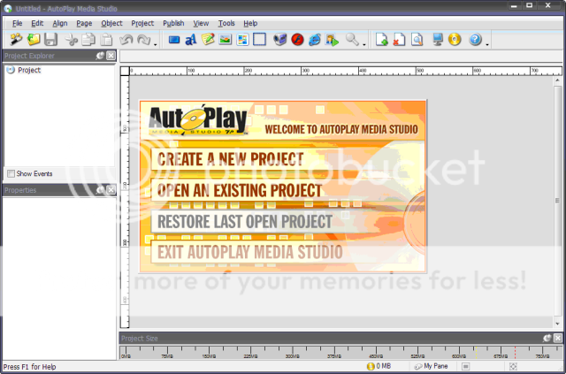The height and width of the screenshot is (374, 566).
Task: Insert a Hotspot dashed rectangle object
Action: click(259, 40)
